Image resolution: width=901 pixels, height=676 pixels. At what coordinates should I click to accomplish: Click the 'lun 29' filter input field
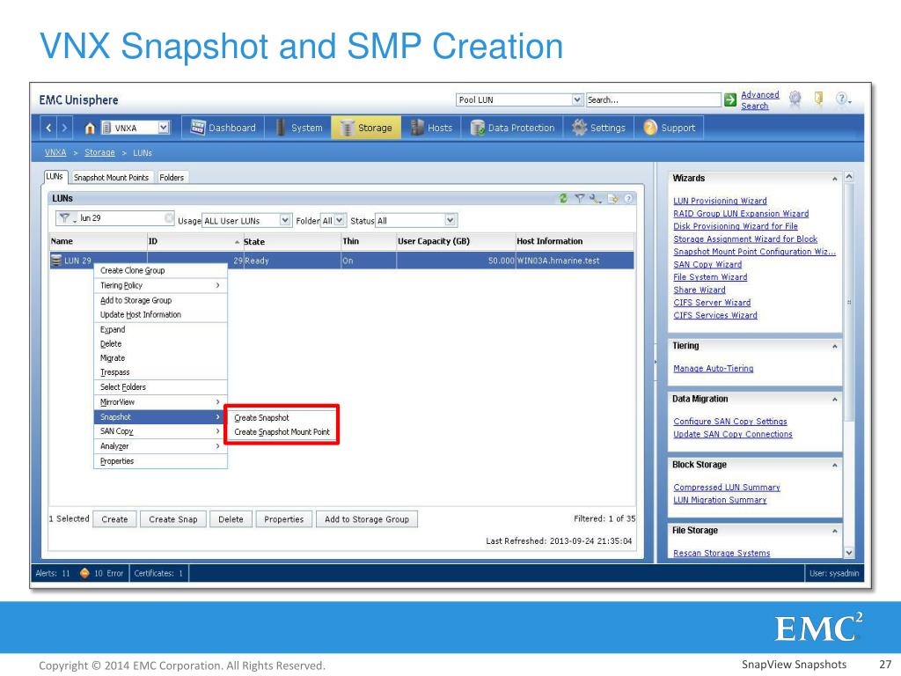(114, 218)
